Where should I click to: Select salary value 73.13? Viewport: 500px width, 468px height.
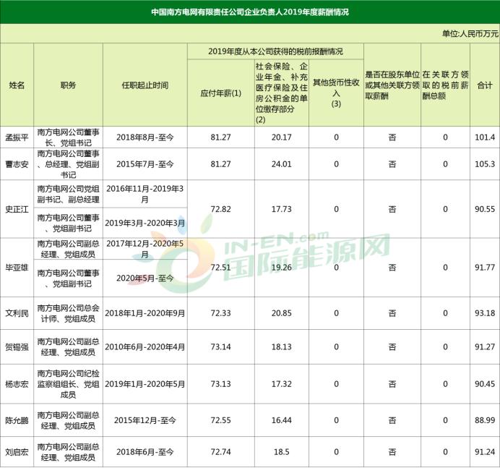pyautogui.click(x=220, y=384)
